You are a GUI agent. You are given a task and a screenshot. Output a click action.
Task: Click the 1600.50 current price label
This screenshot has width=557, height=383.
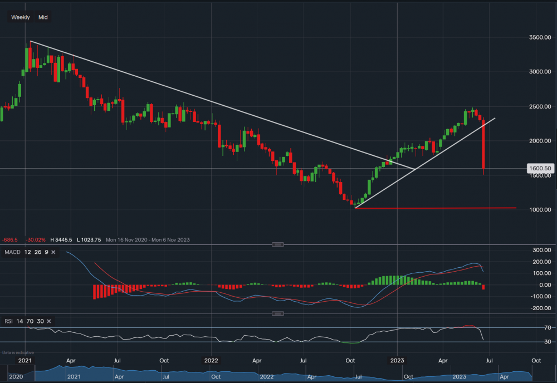point(540,168)
